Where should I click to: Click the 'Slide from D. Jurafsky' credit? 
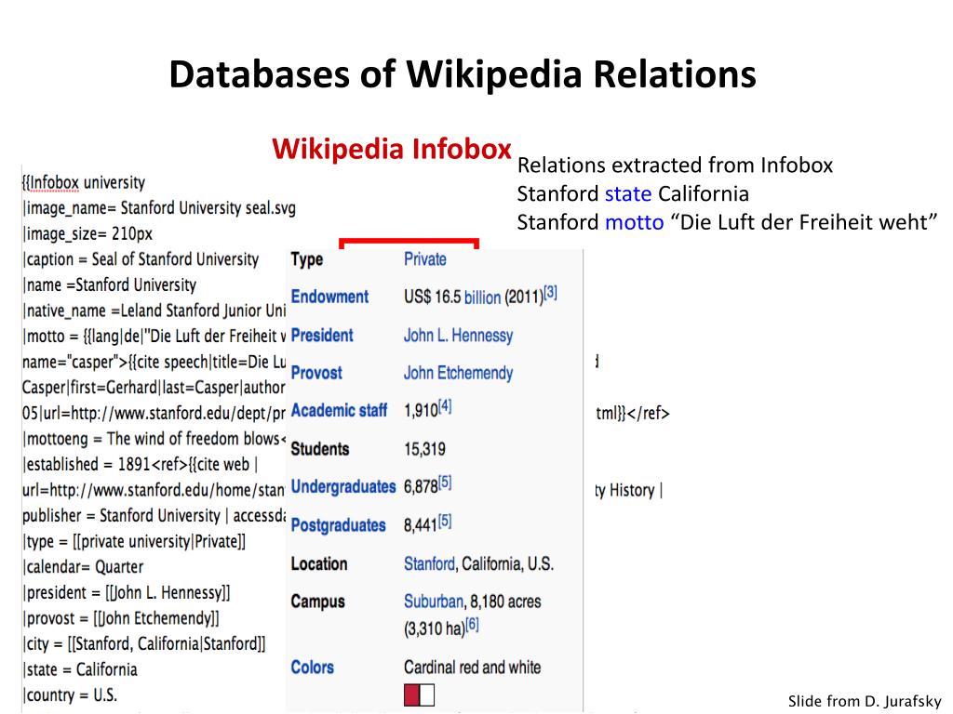(x=865, y=701)
